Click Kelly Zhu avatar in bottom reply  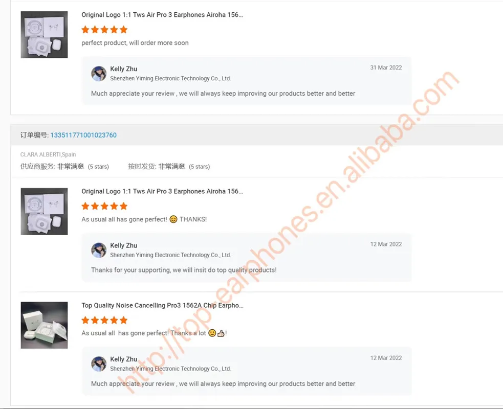[99, 364]
